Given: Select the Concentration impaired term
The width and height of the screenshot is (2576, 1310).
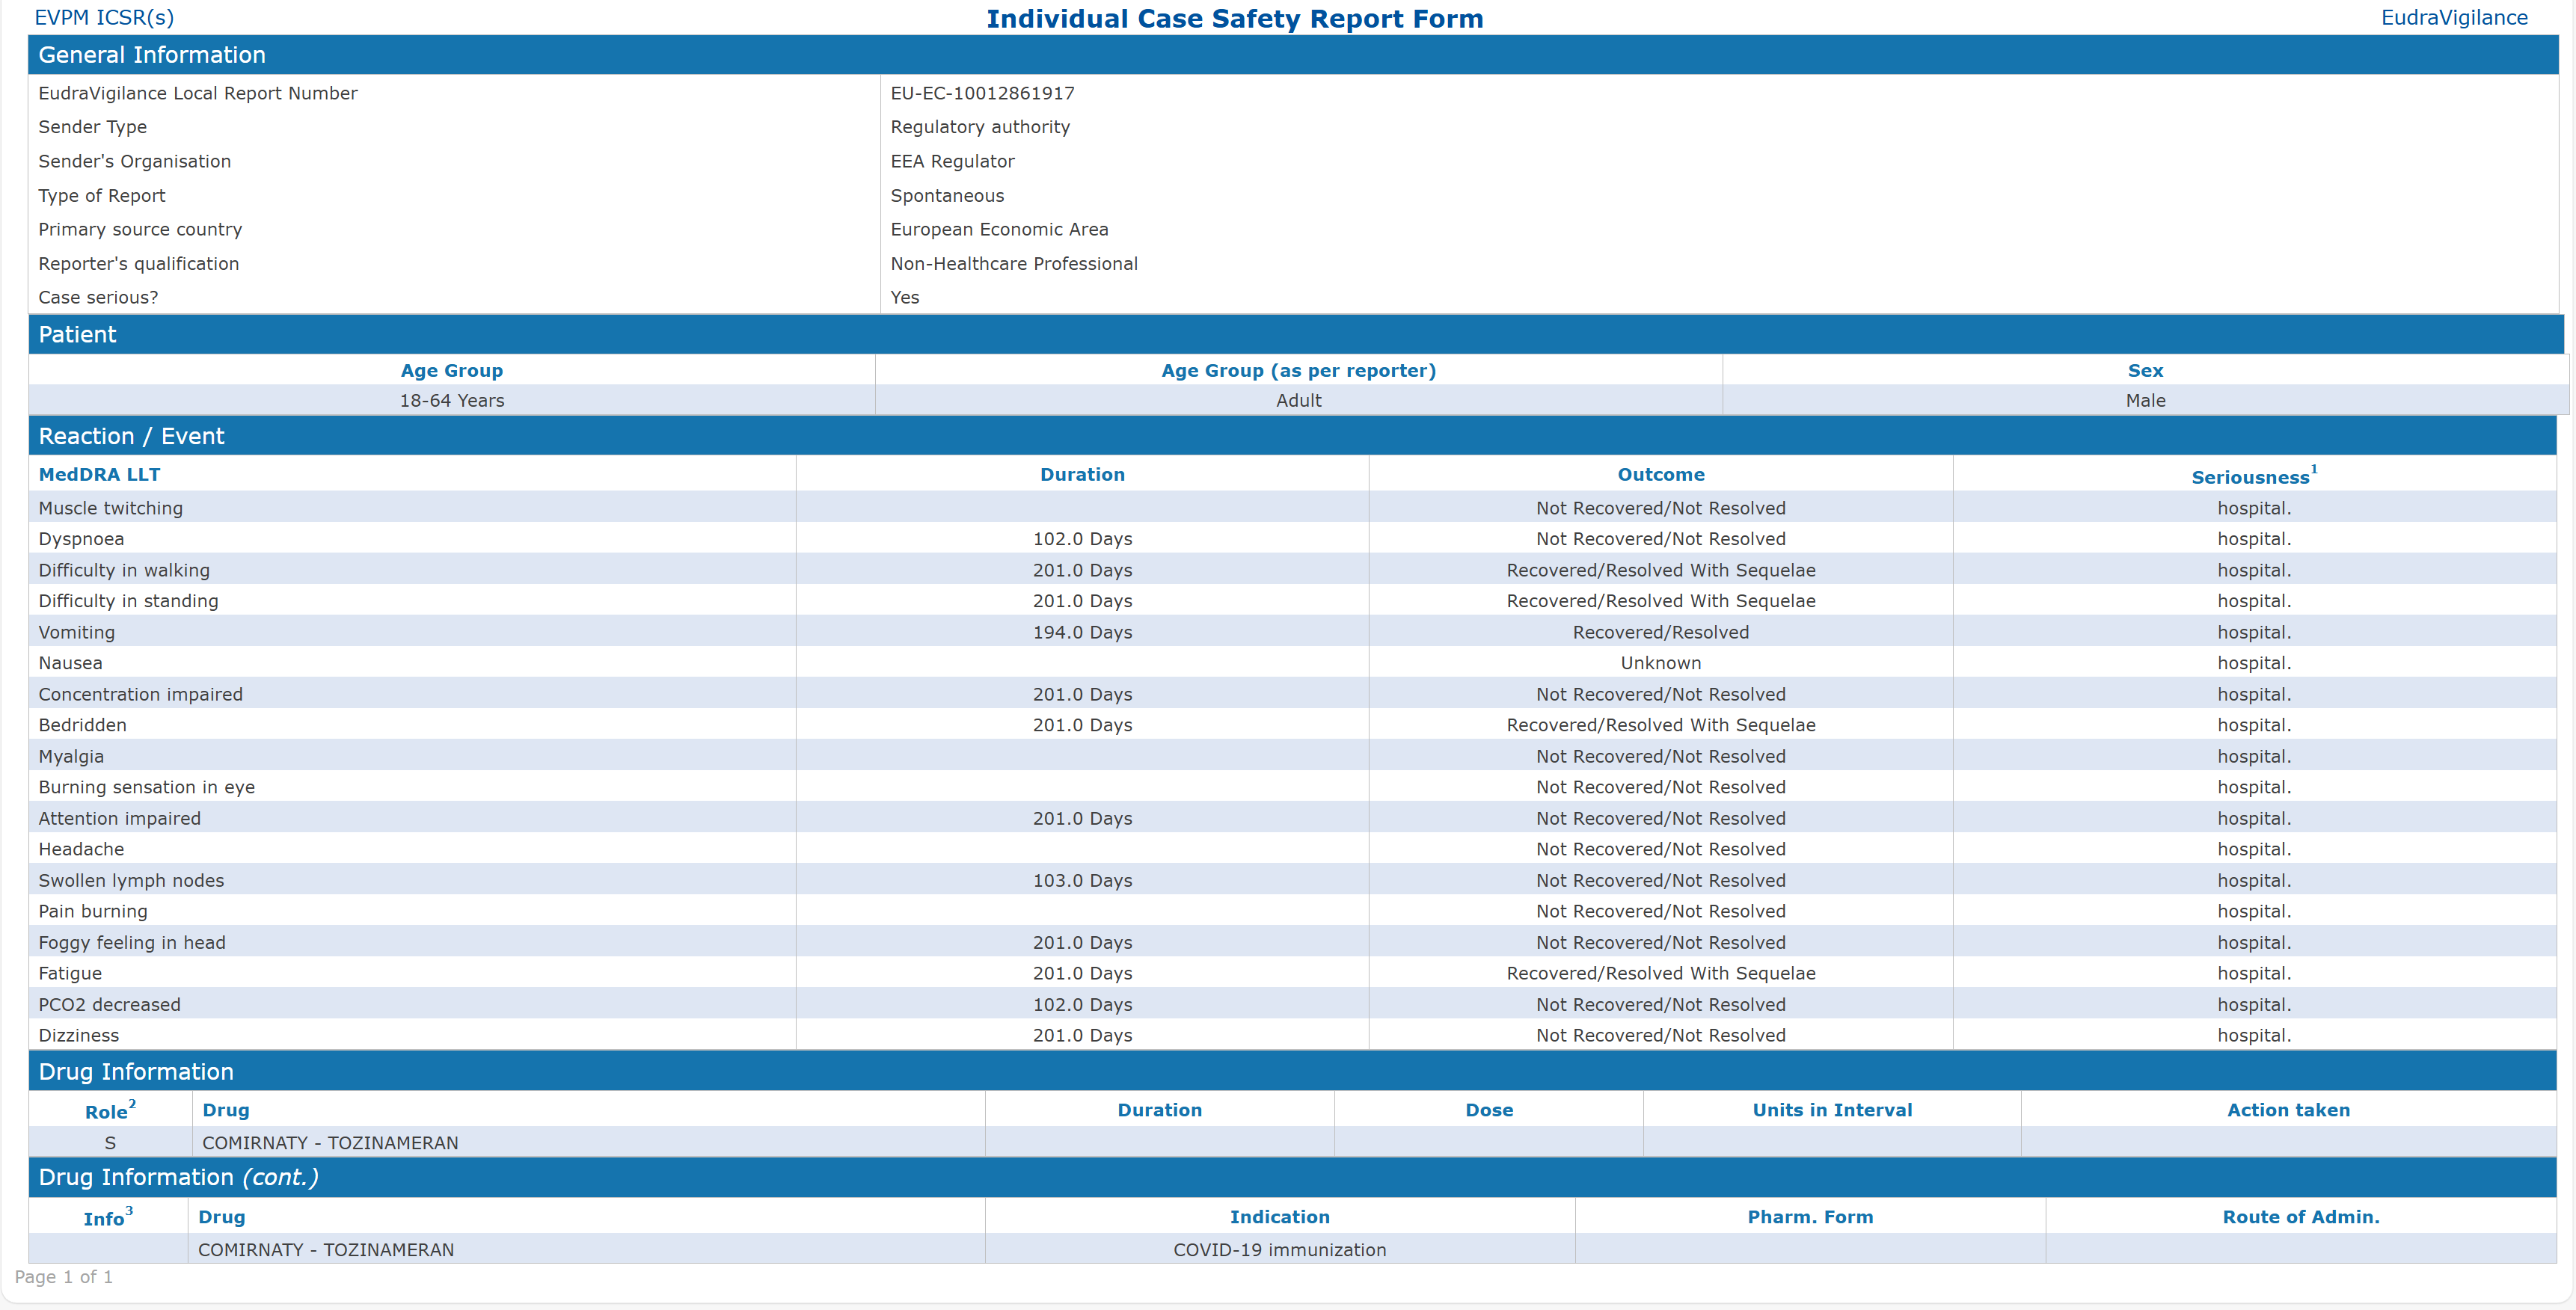Looking at the screenshot, I should 140,694.
